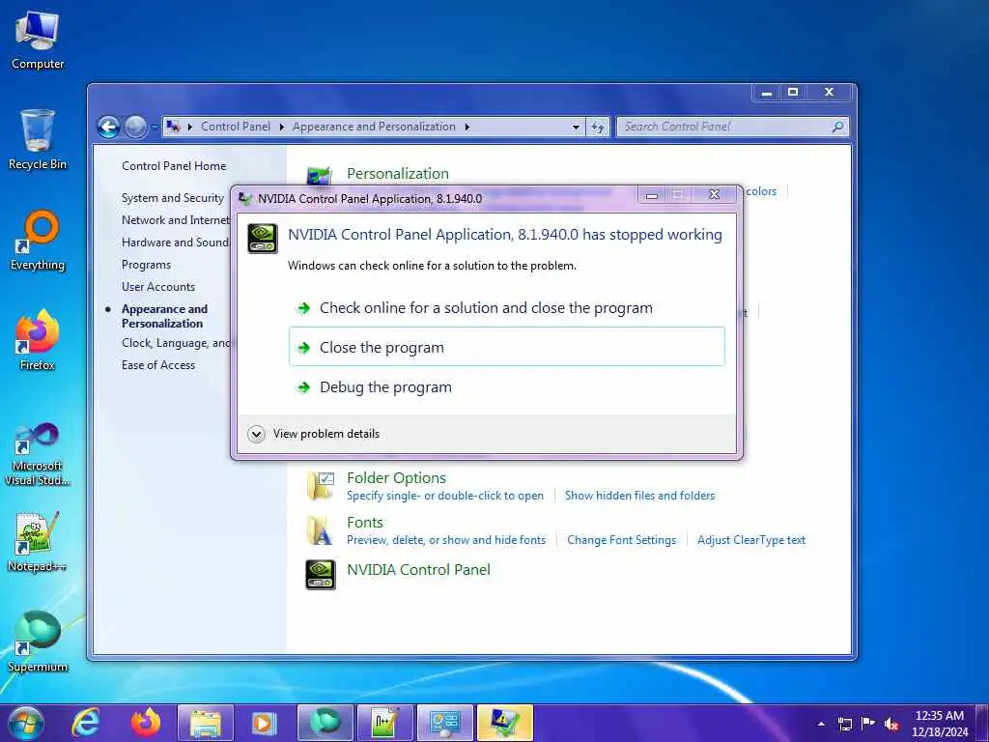Select the Firefox desktop shortcut
This screenshot has width=989, height=742.
38,340
